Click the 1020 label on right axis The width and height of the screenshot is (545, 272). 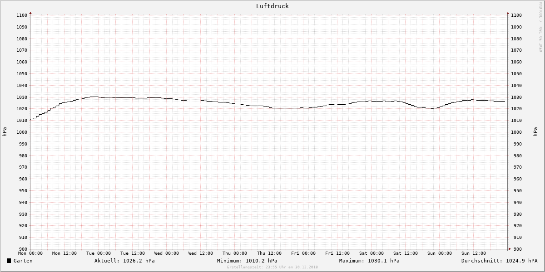(x=516, y=109)
